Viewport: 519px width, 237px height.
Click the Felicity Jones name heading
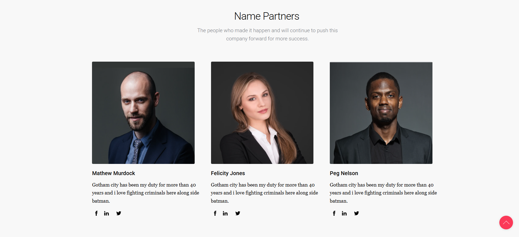(228, 173)
